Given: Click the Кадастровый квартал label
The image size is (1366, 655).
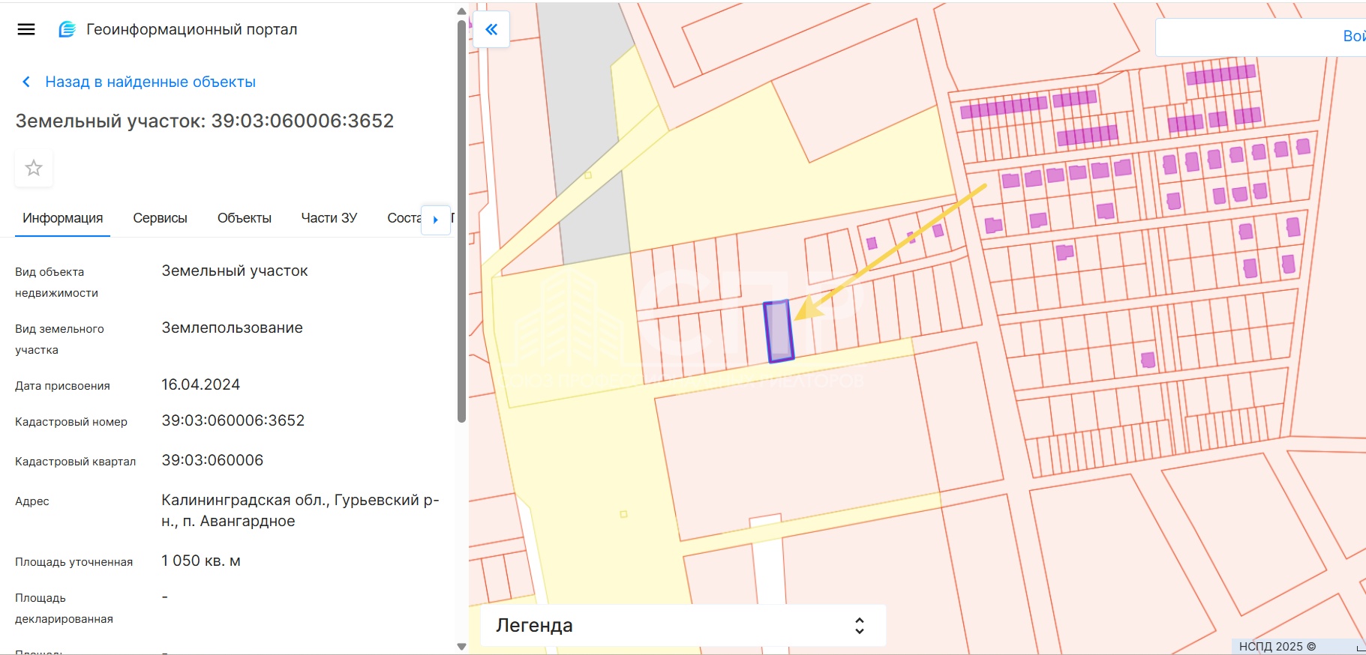Looking at the screenshot, I should click(x=76, y=462).
